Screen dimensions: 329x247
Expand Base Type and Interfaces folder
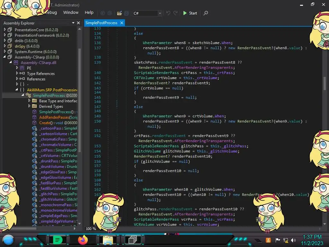[x=29, y=101]
